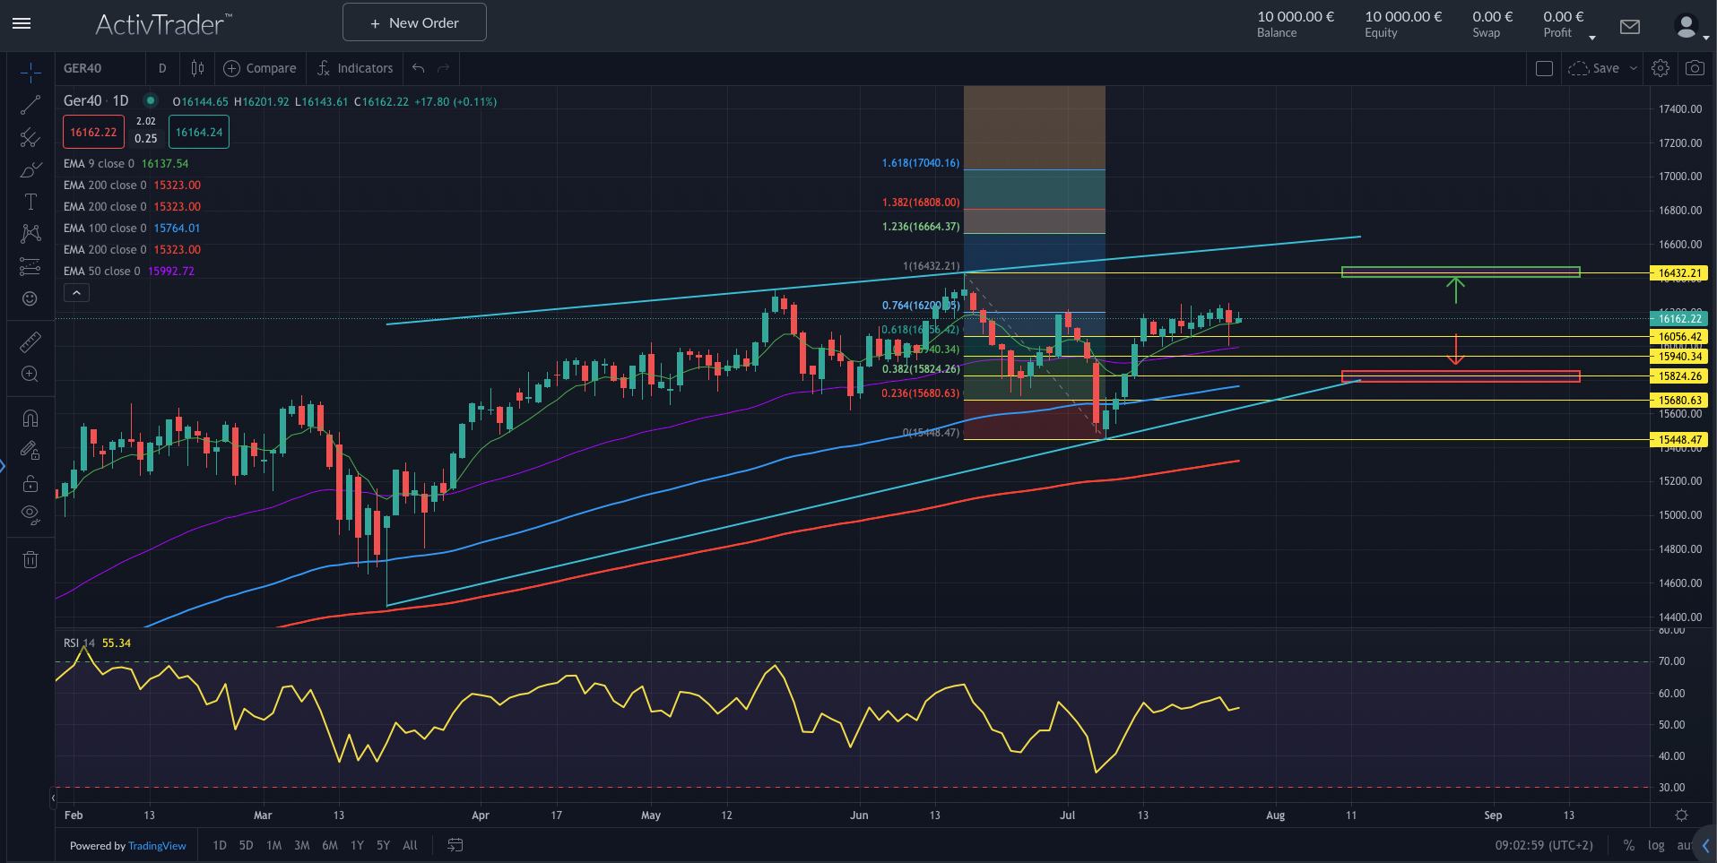Collapse the indicator legend list
1717x863 pixels.
(76, 293)
